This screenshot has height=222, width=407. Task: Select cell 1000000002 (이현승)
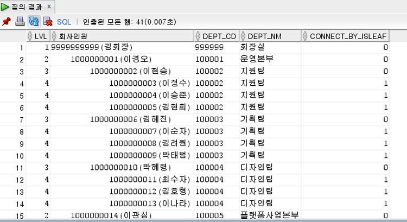[122, 71]
